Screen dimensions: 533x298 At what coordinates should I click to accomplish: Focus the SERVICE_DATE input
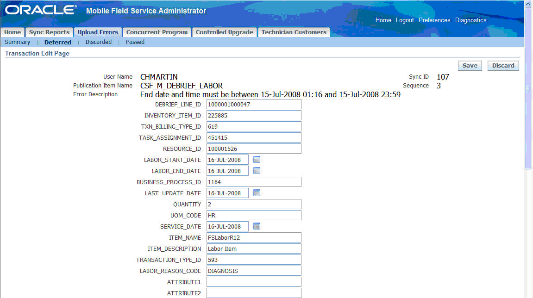227,226
